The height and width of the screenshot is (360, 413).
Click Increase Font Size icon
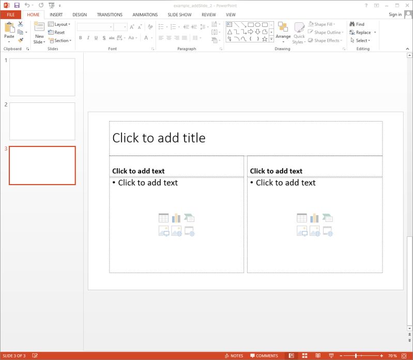pyautogui.click(x=132, y=26)
